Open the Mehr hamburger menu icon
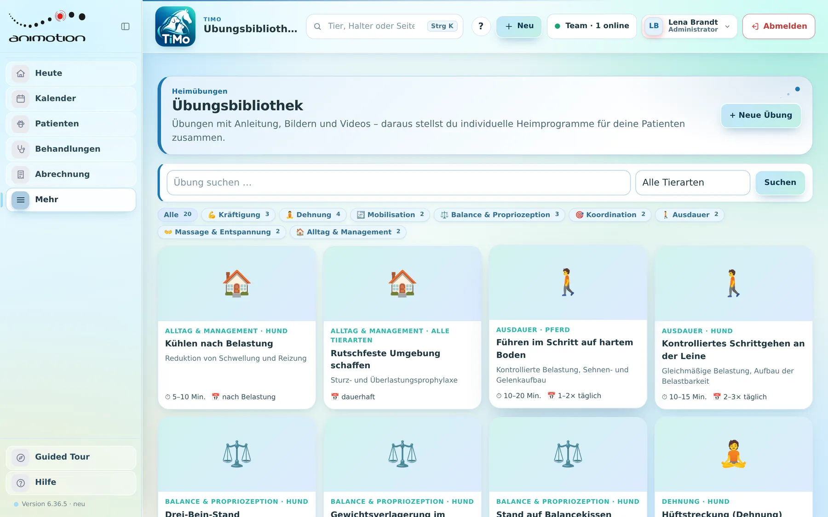 click(21, 200)
